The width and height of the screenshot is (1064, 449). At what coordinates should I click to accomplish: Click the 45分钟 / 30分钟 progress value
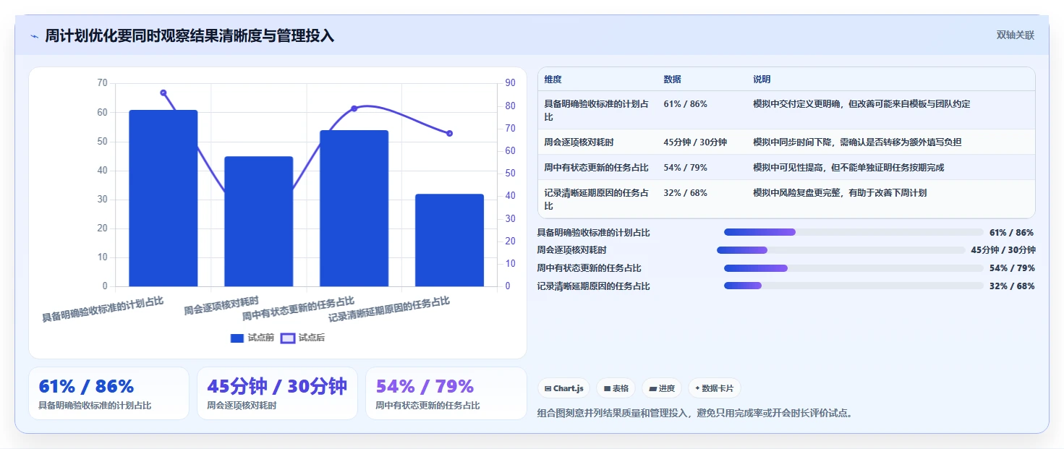[x=1003, y=250]
